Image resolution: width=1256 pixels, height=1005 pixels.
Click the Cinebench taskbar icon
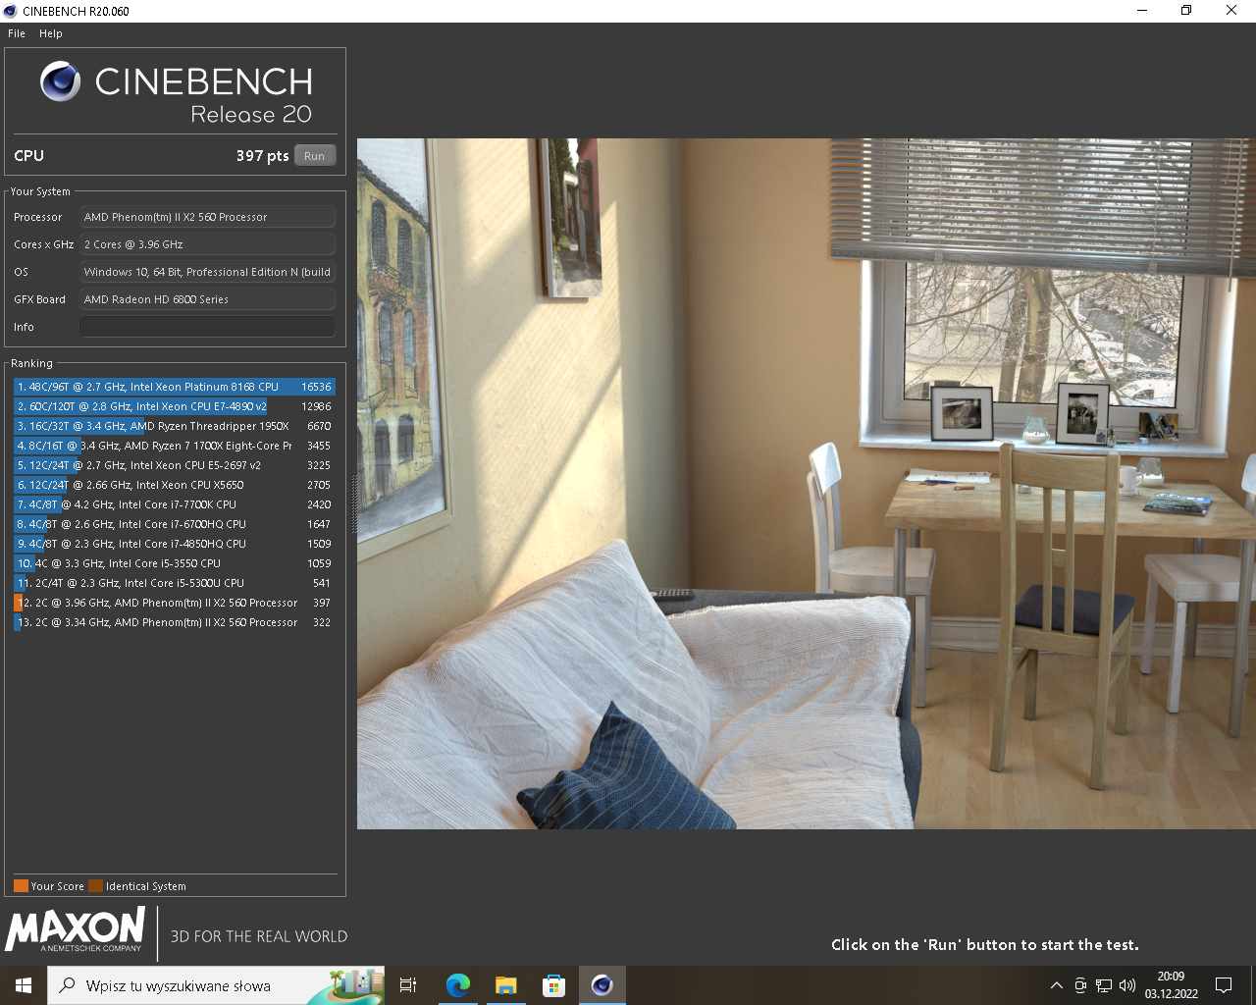(602, 985)
